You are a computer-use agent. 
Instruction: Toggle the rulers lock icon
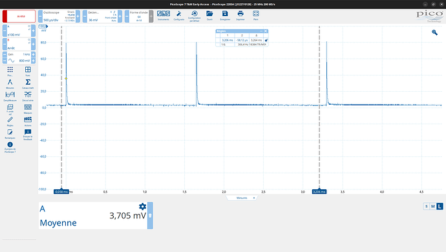(x=266, y=41)
